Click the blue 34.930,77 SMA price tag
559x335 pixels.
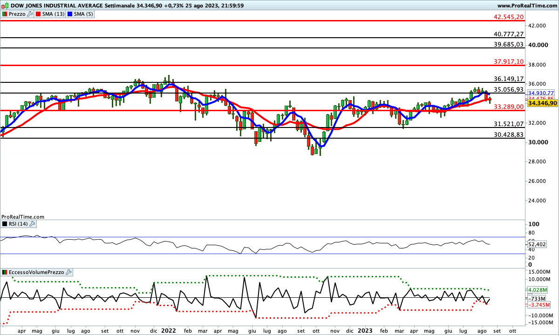540,93
